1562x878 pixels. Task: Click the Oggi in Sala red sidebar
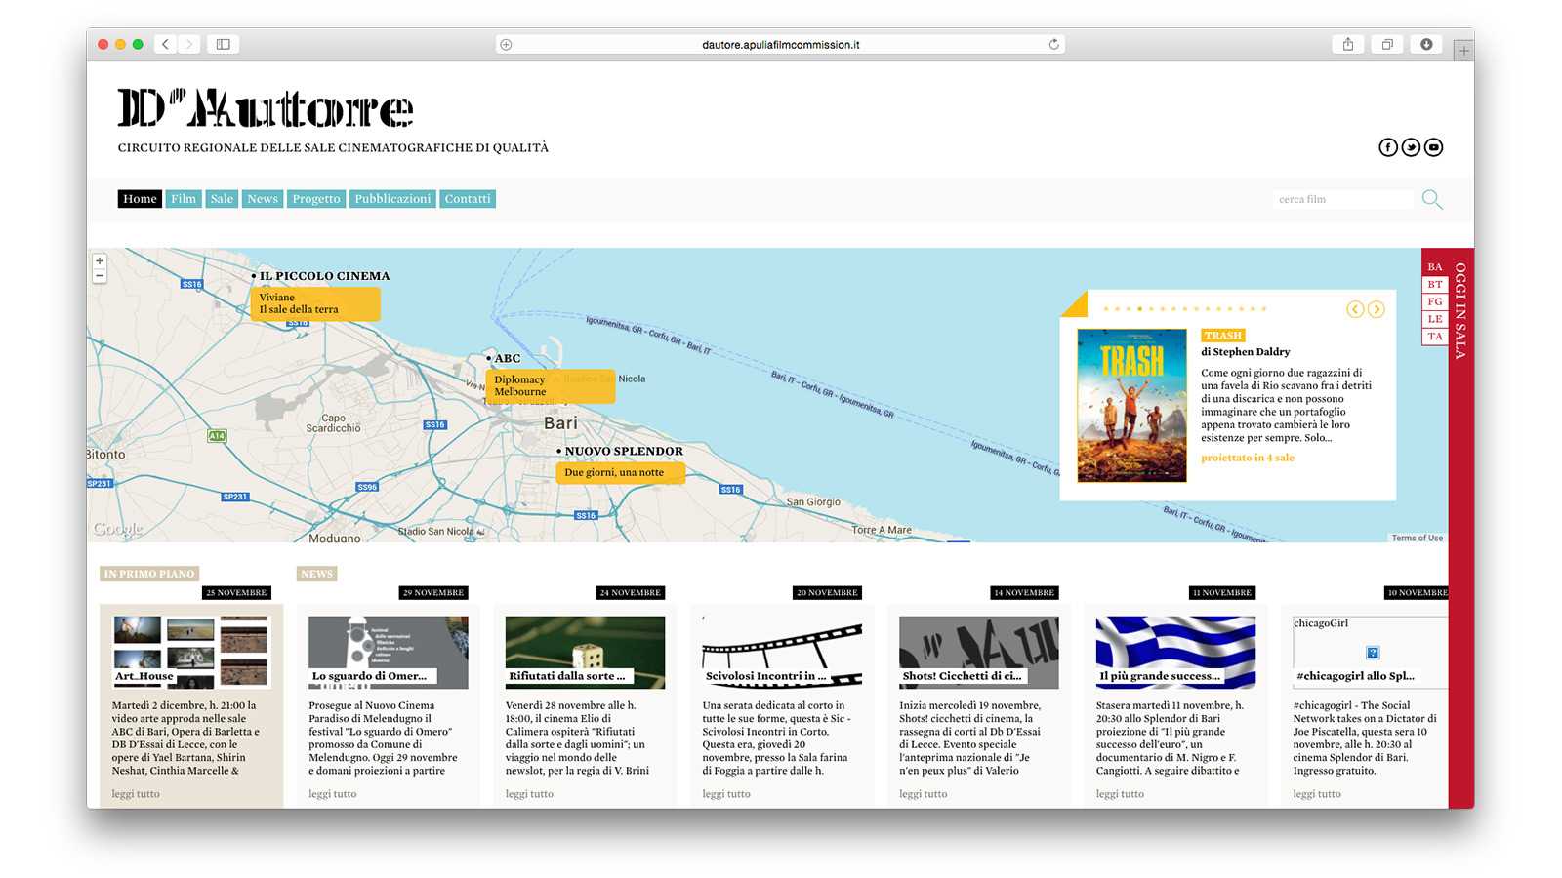coord(1460,527)
